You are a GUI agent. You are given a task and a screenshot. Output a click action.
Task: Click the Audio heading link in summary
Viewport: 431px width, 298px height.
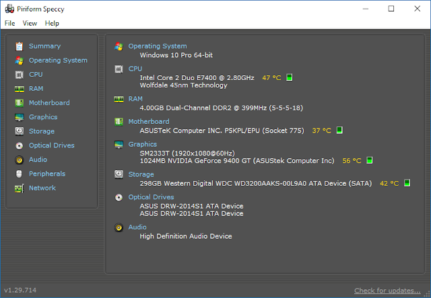tap(137, 227)
